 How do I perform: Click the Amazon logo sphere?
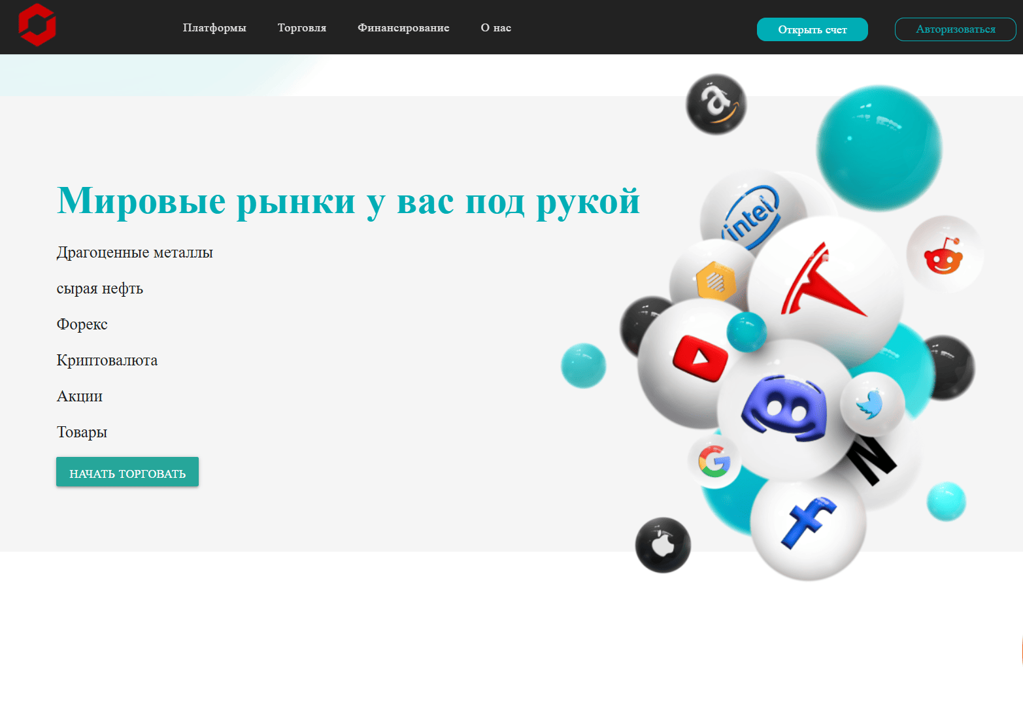click(715, 105)
